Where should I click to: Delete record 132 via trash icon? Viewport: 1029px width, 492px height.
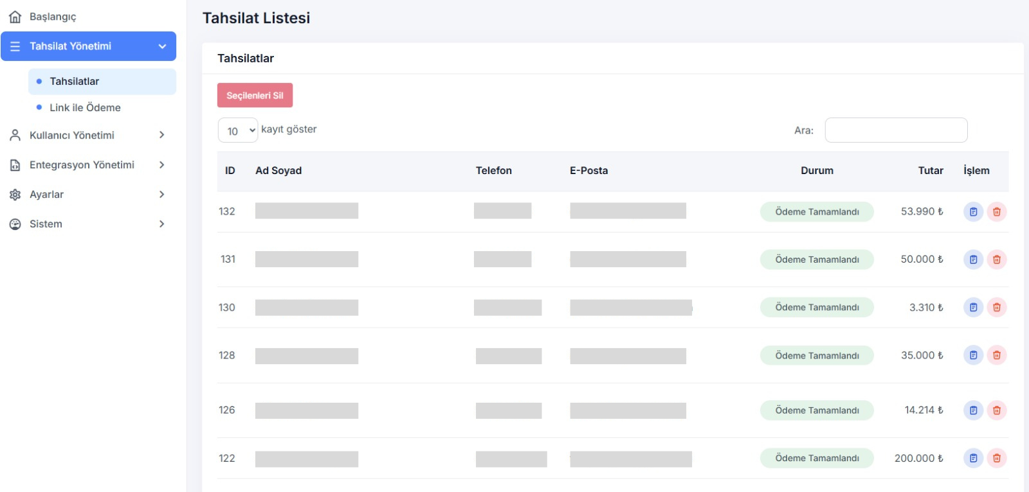(x=996, y=212)
